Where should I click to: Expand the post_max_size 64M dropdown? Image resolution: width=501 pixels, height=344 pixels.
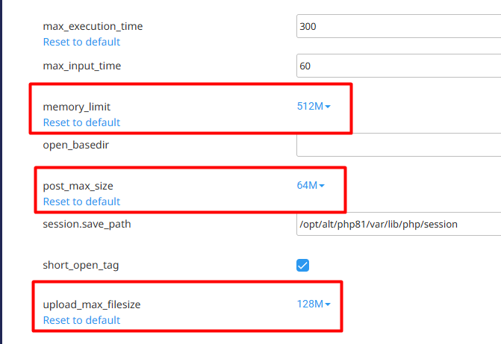pyautogui.click(x=311, y=185)
